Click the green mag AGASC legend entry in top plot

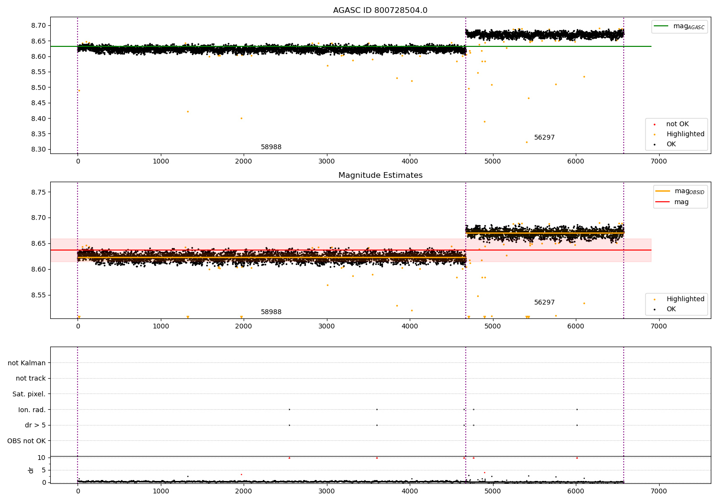pyautogui.click(x=679, y=26)
